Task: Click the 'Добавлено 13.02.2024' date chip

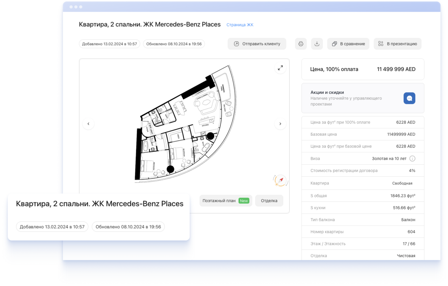Action: [x=109, y=44]
